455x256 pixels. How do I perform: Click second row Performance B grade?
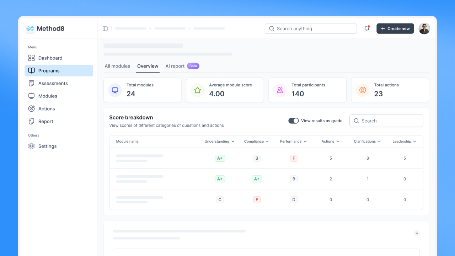(x=294, y=179)
